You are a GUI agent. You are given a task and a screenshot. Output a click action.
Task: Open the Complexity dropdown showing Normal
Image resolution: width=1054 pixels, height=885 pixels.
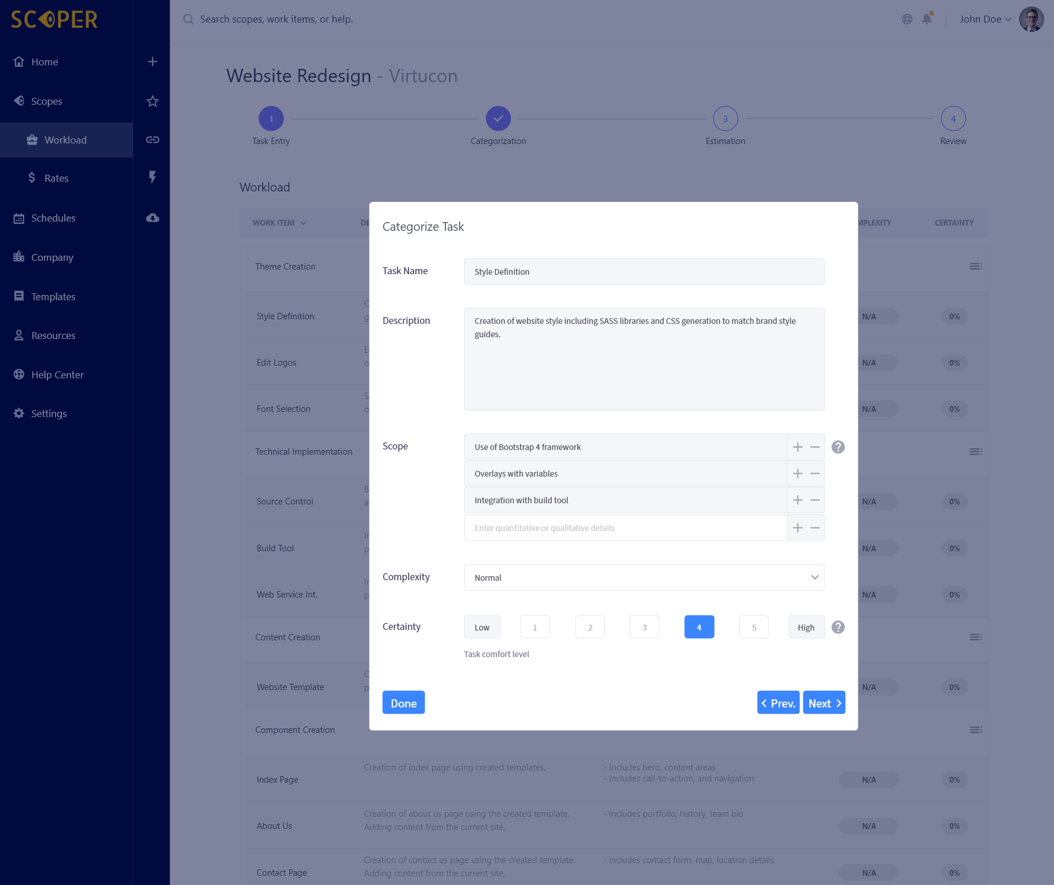point(644,577)
